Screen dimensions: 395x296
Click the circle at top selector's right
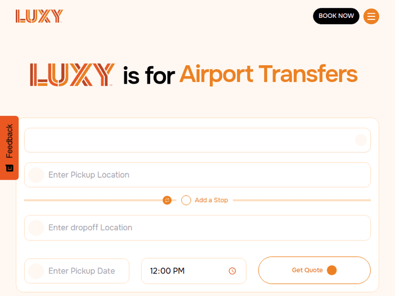pyautogui.click(x=361, y=140)
